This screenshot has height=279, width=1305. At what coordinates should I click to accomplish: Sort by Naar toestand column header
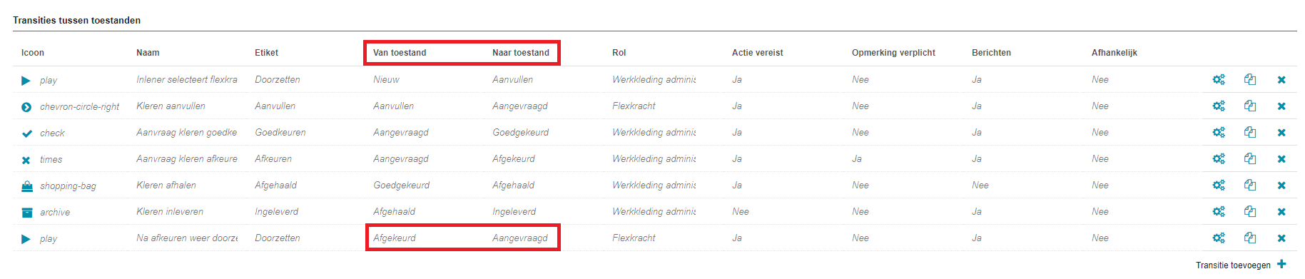[x=521, y=53]
